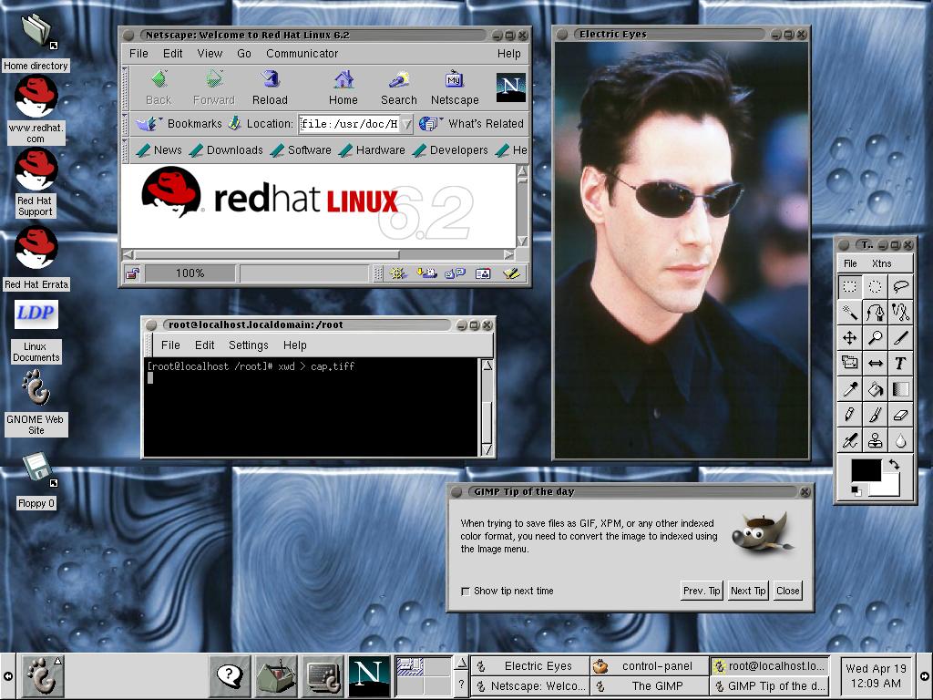Viewport: 933px width, 700px height.
Task: Select the Bucket Fill tool
Action: coord(875,389)
